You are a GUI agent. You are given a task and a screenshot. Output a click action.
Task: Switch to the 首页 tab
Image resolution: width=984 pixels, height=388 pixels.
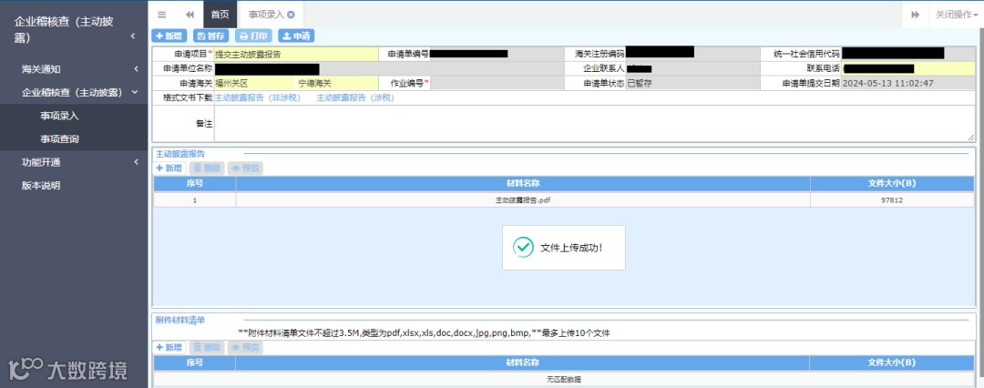[x=220, y=15]
